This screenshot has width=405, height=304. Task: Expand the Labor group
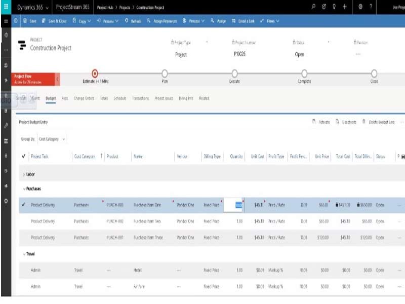(x=24, y=174)
